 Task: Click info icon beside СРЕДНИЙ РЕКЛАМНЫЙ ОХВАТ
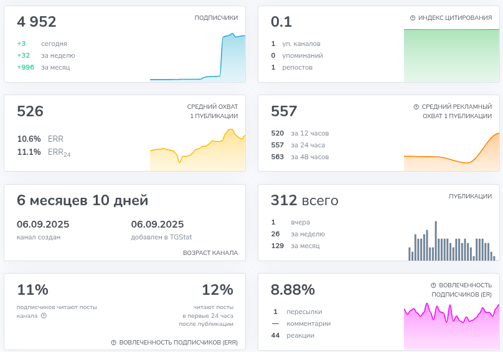coord(416,107)
